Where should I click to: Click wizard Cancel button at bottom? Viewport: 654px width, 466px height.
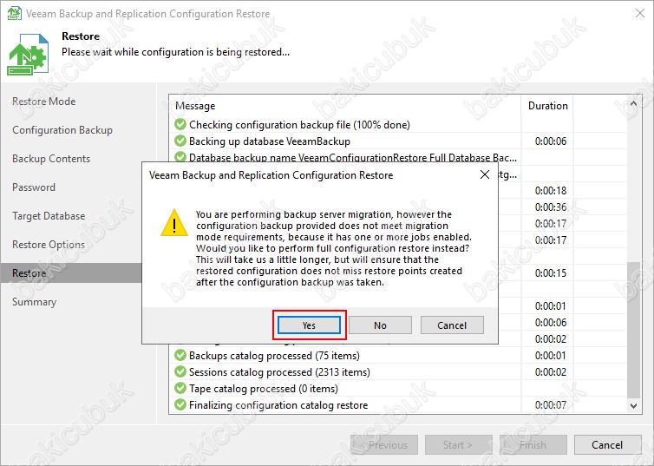pyautogui.click(x=607, y=445)
